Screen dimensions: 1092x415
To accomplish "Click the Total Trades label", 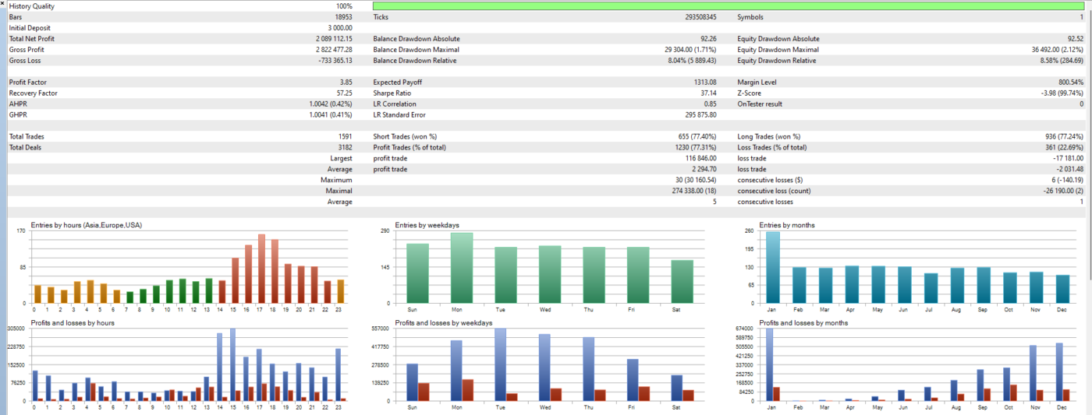I will pyautogui.click(x=27, y=137).
